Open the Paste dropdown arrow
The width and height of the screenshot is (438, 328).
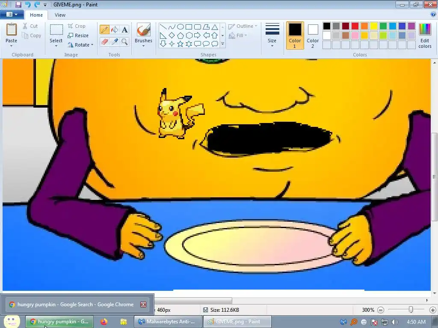tap(11, 46)
